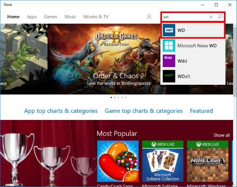
Task: Switch to the Apps tab
Action: pyautogui.click(x=32, y=17)
